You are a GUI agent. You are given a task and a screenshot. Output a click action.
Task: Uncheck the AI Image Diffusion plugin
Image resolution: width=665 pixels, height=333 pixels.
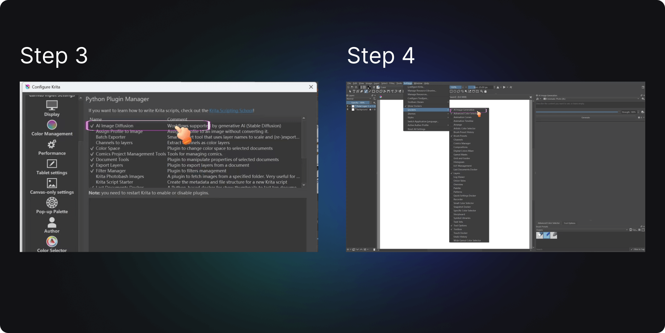point(92,126)
